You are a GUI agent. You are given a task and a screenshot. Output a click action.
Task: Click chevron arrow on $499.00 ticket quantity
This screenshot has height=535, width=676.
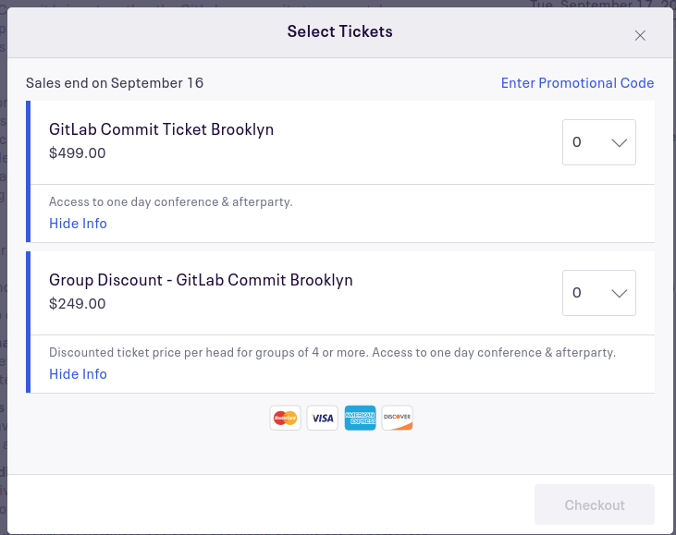tap(619, 142)
